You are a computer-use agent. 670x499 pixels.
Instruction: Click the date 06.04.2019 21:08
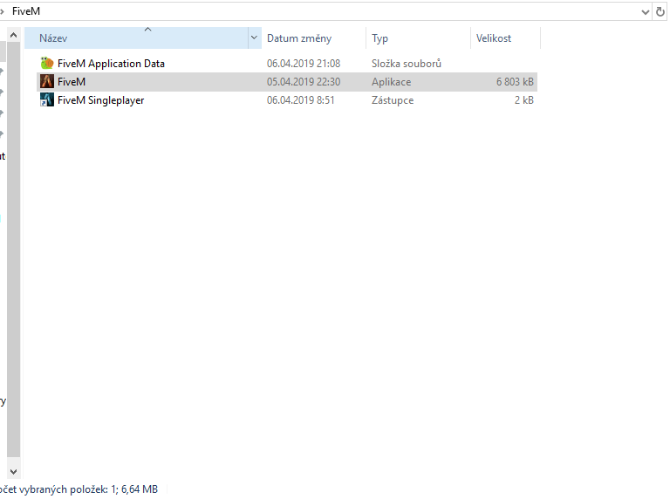pyautogui.click(x=304, y=63)
